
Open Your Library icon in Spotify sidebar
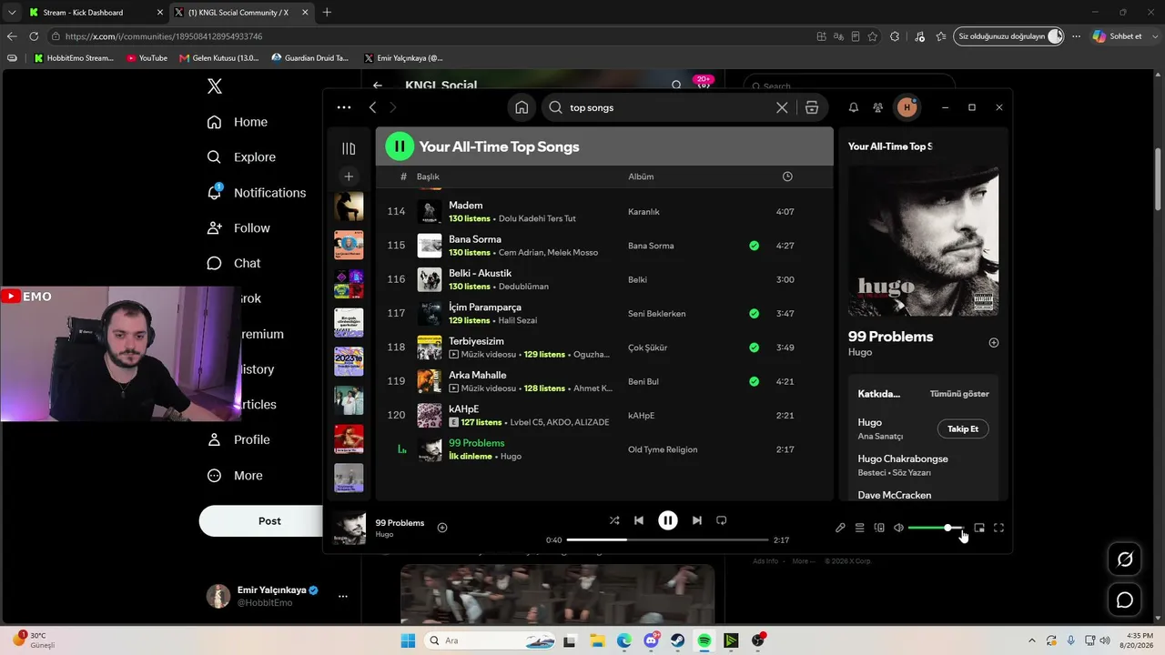[349, 148]
